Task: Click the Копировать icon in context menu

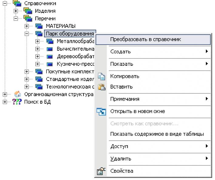Action: [x=101, y=76]
